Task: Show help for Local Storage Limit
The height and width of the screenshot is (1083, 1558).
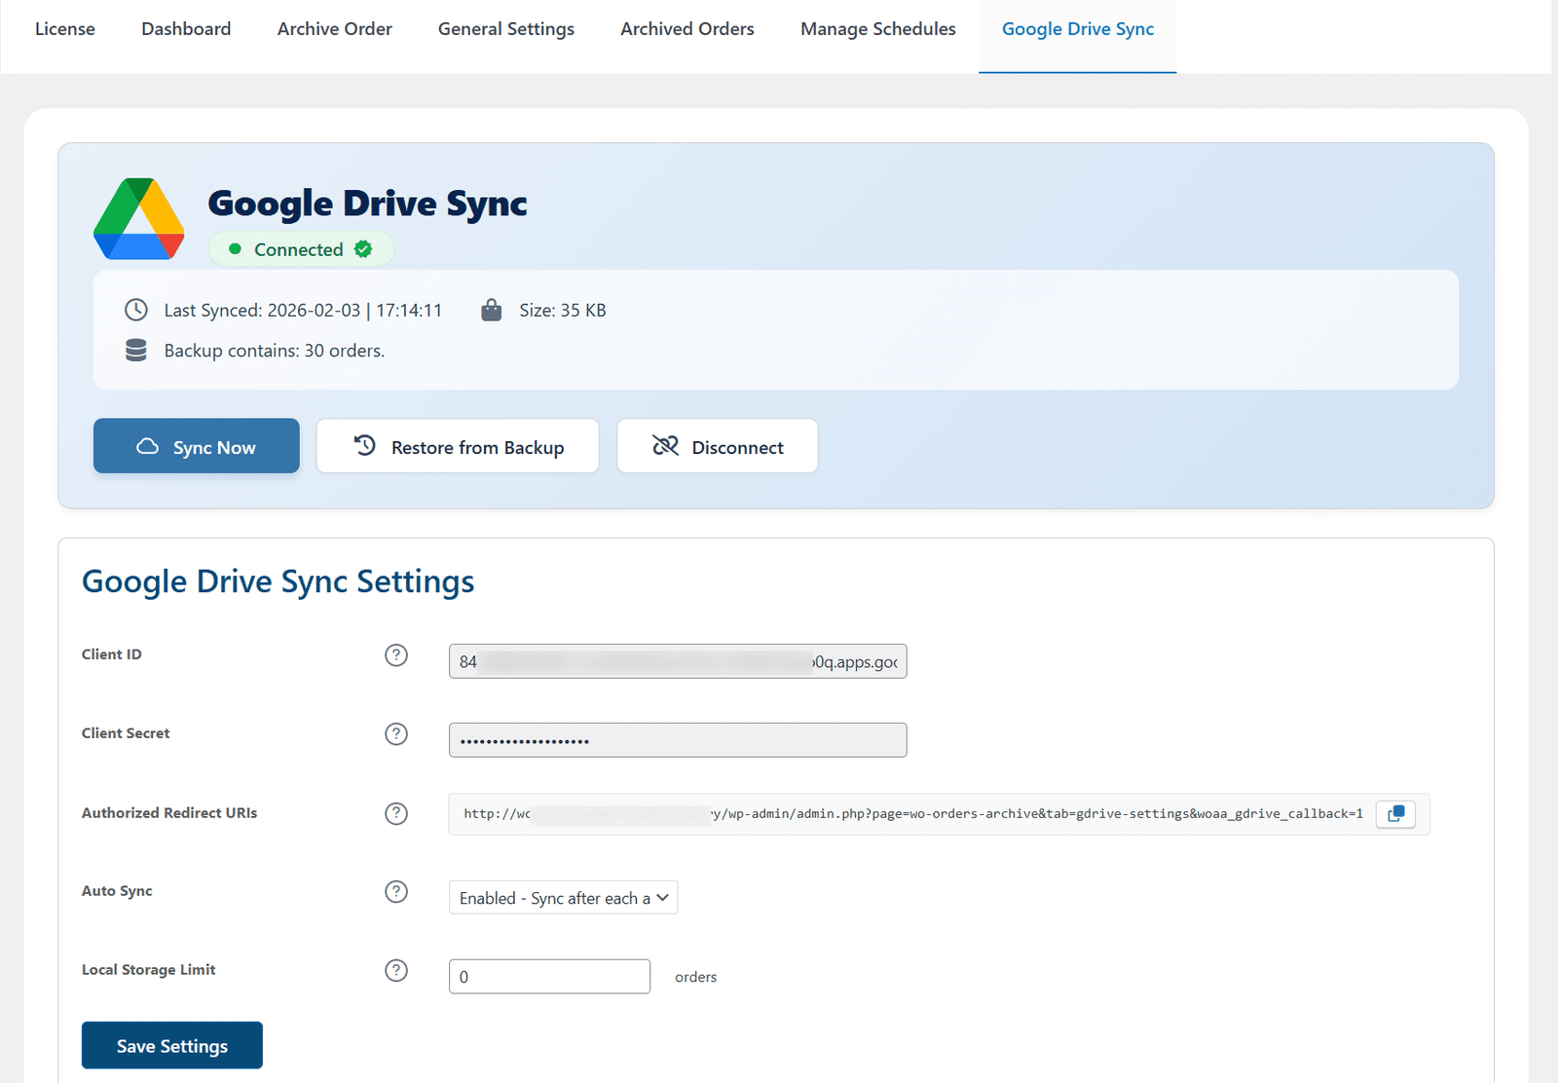Action: click(x=396, y=971)
